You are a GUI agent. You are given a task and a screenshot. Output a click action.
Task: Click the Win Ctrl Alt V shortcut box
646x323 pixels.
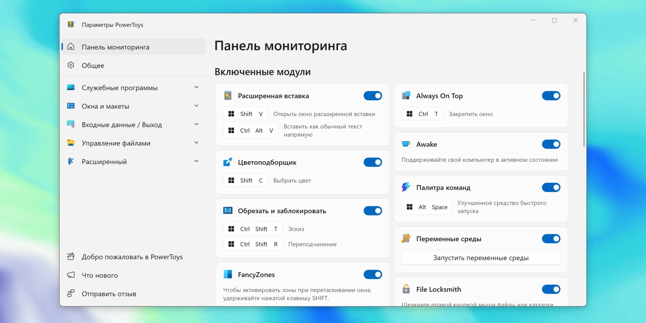pos(251,130)
